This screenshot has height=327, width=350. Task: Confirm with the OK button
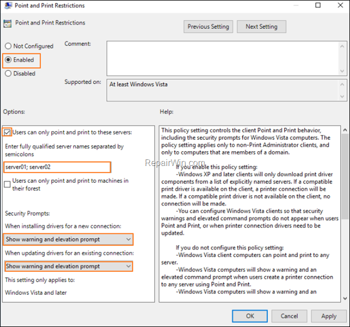click(x=250, y=316)
